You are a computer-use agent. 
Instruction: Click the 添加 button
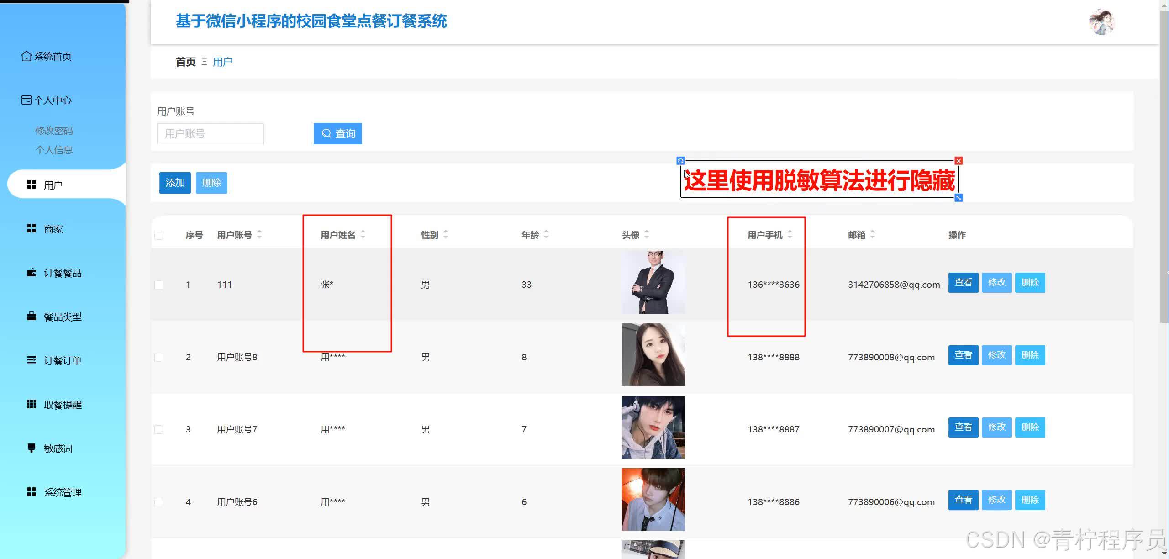(175, 183)
